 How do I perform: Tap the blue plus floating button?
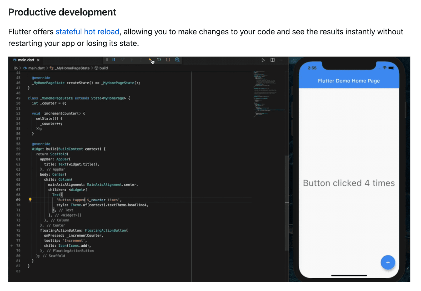click(388, 262)
